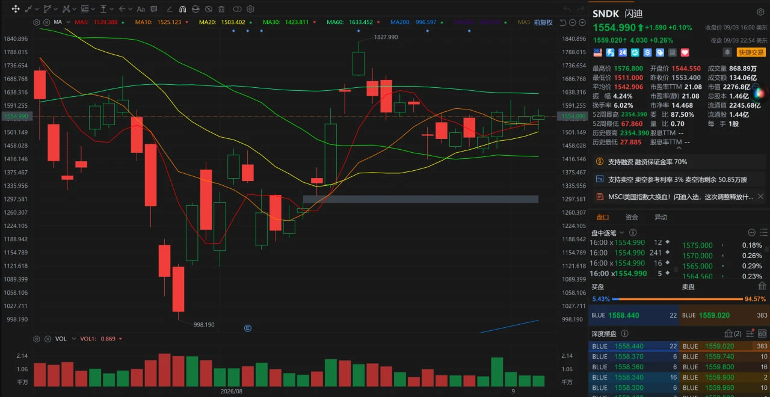Open the depth level 60 selector
This screenshot has height=397, width=770.
point(762,333)
